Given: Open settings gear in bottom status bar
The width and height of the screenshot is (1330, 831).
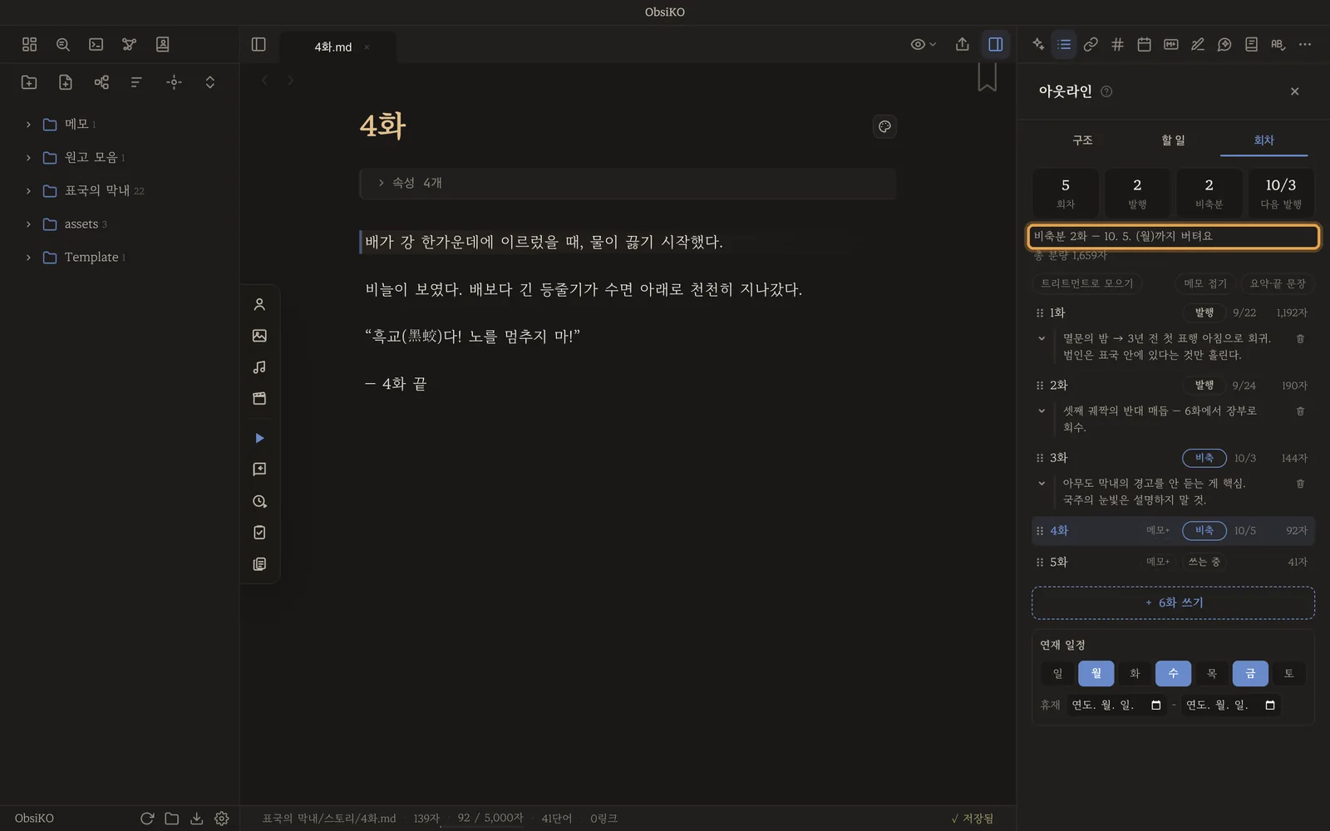Looking at the screenshot, I should point(221,818).
